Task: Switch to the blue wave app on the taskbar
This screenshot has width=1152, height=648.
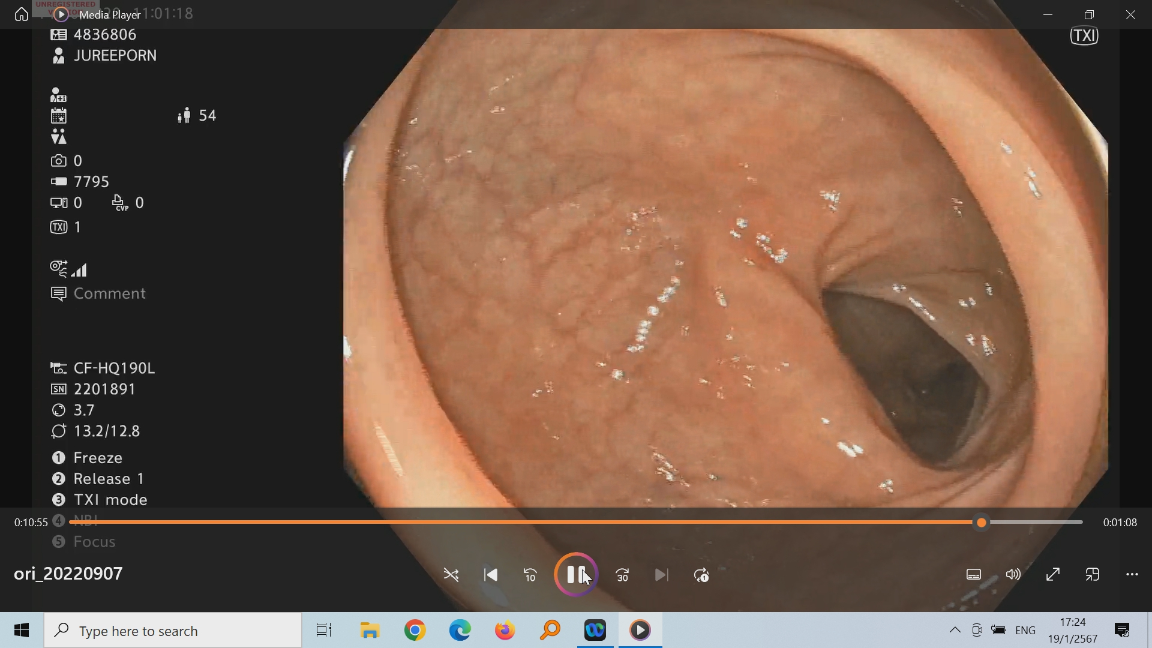Action: 595,631
